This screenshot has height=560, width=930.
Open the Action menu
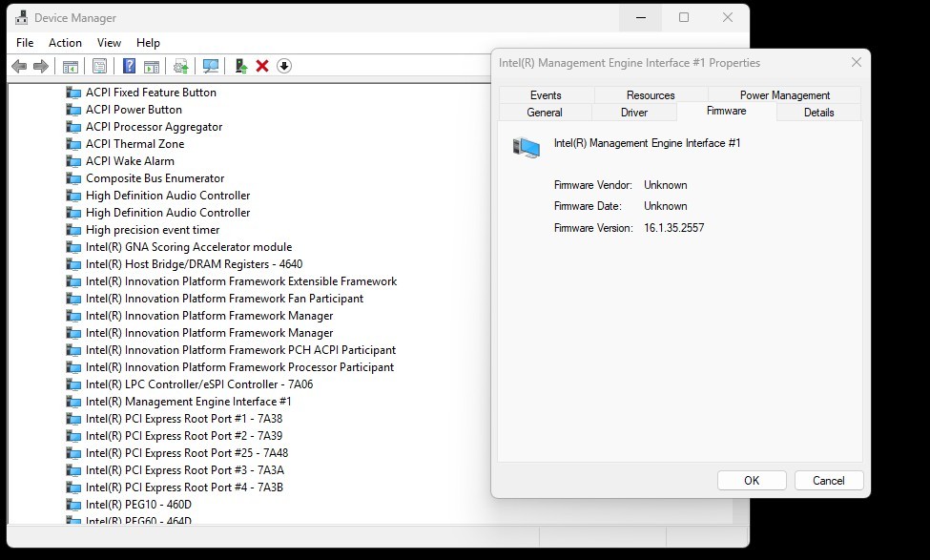pos(65,43)
